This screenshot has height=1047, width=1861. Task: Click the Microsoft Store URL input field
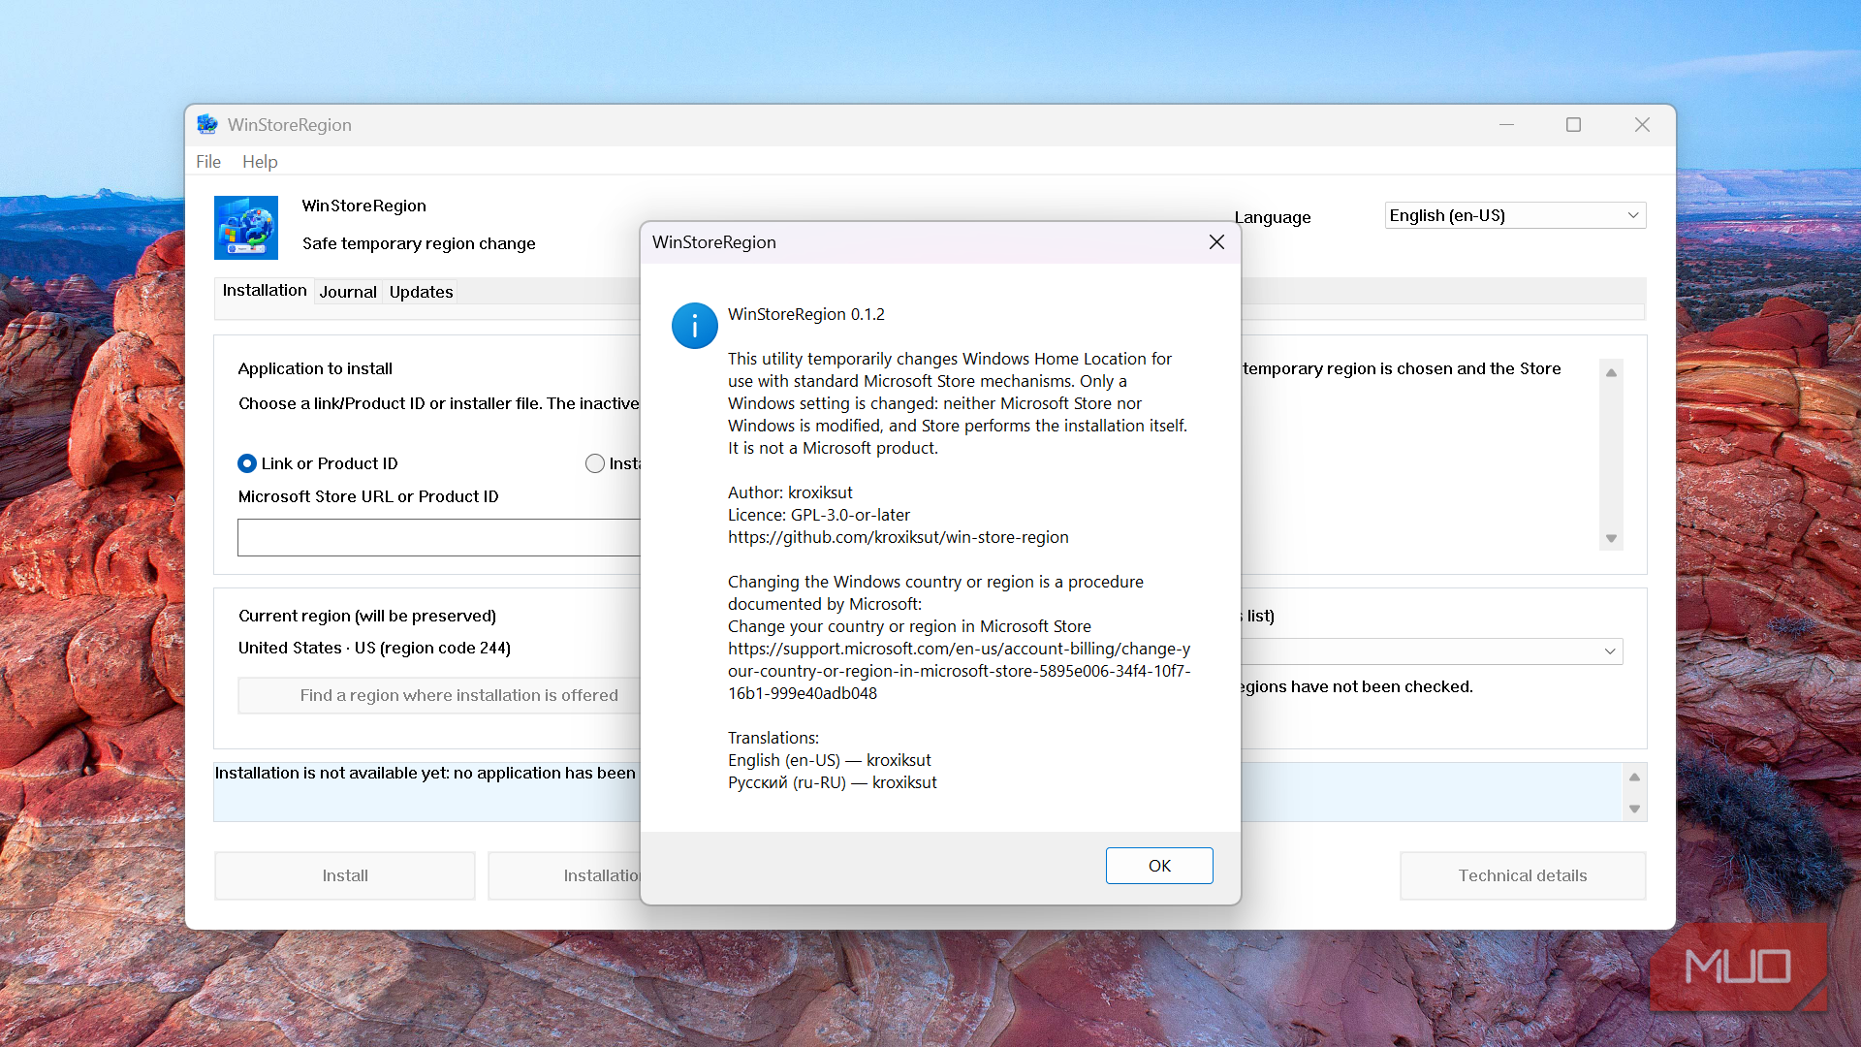[x=439, y=537]
